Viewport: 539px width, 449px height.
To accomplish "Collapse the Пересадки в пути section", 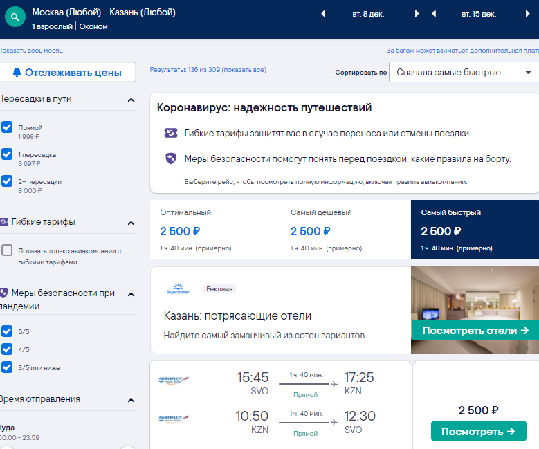I will (131, 100).
